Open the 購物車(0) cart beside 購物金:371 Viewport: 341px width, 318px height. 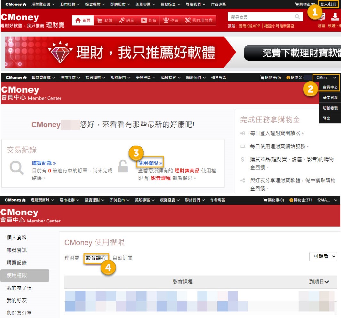tap(273, 200)
